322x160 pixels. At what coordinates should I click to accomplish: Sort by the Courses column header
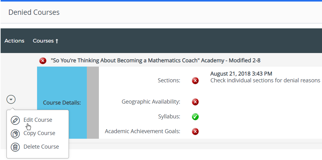[x=45, y=41]
